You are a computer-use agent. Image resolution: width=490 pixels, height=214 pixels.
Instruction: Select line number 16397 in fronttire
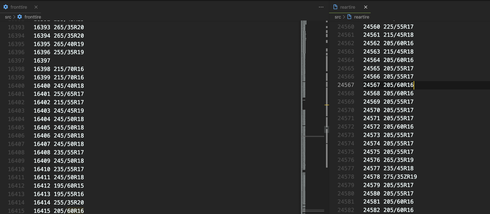click(16, 61)
